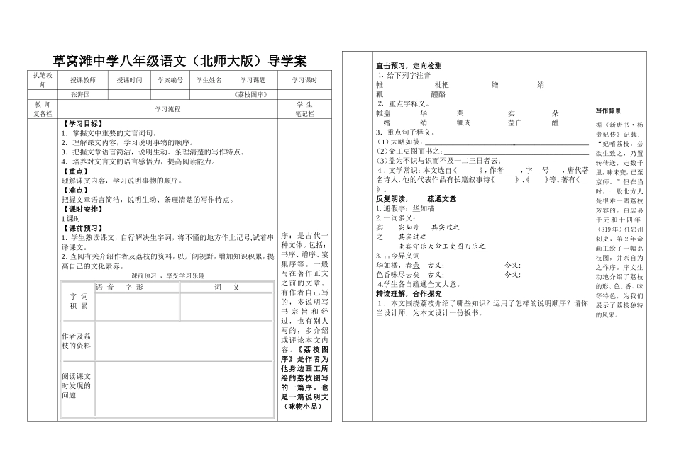
Task: Select the 阅读课文时发现的问题 row label
Action: (77, 386)
